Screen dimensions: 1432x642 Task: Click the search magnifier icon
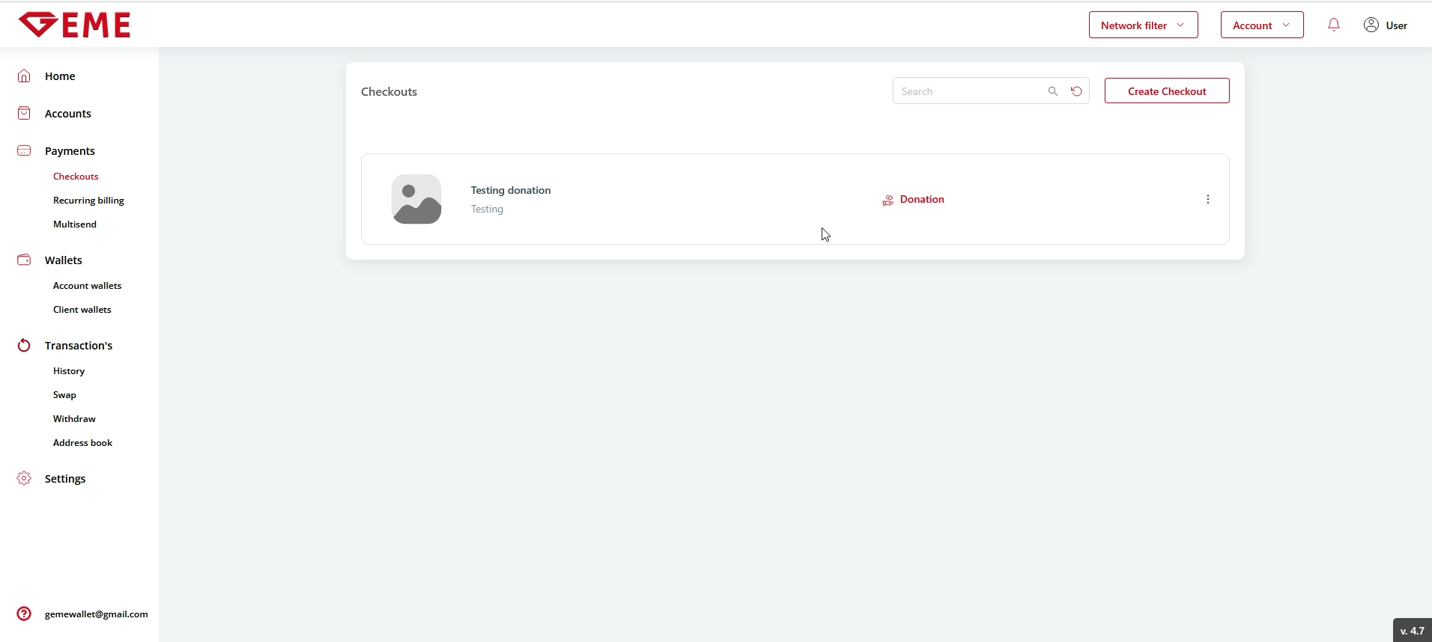tap(1052, 91)
